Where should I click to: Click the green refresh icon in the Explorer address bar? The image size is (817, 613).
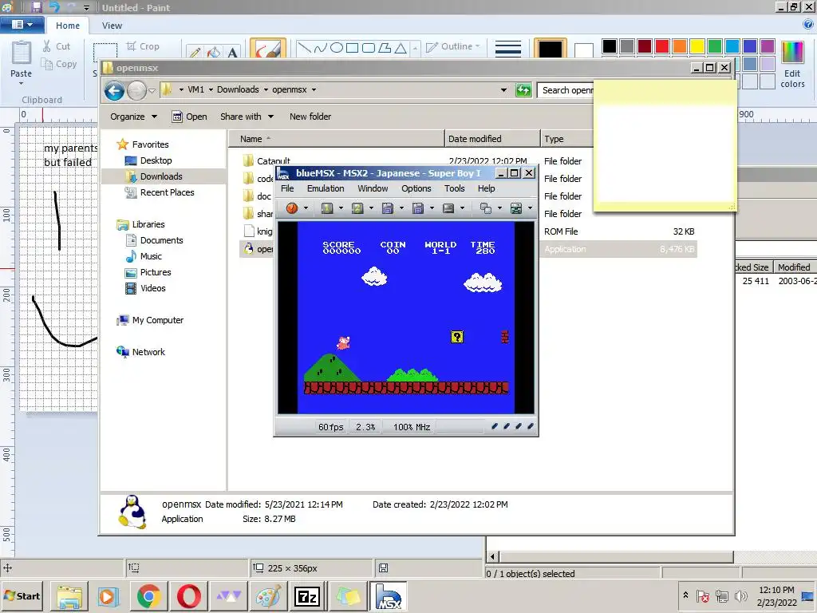point(523,90)
